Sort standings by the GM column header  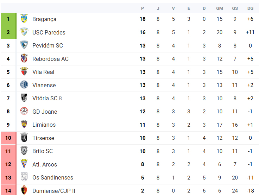coord(220,8)
